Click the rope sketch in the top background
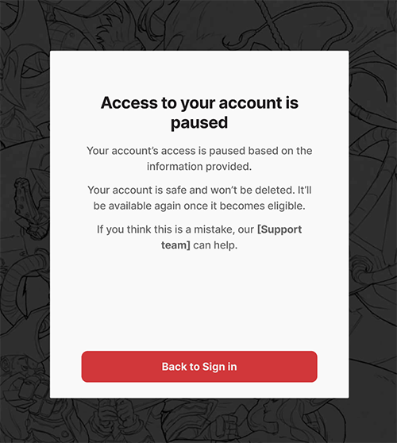This screenshot has width=397, height=443. [272, 24]
